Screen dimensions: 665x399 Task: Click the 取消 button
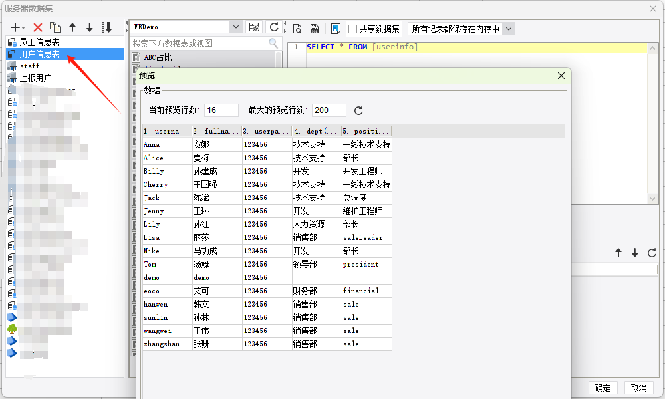[638, 388]
